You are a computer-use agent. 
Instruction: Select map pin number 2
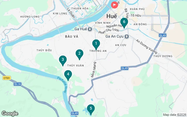79,55
